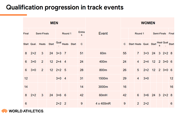Click the women's Round 1 header
This screenshot has height=115, width=177.
pyautogui.click(x=140, y=33)
